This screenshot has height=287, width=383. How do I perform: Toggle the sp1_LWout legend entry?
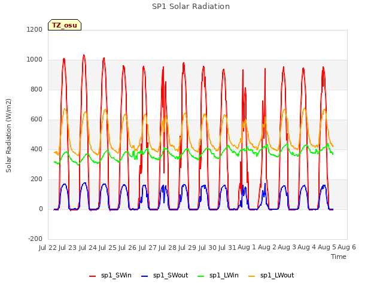[x=271, y=276]
